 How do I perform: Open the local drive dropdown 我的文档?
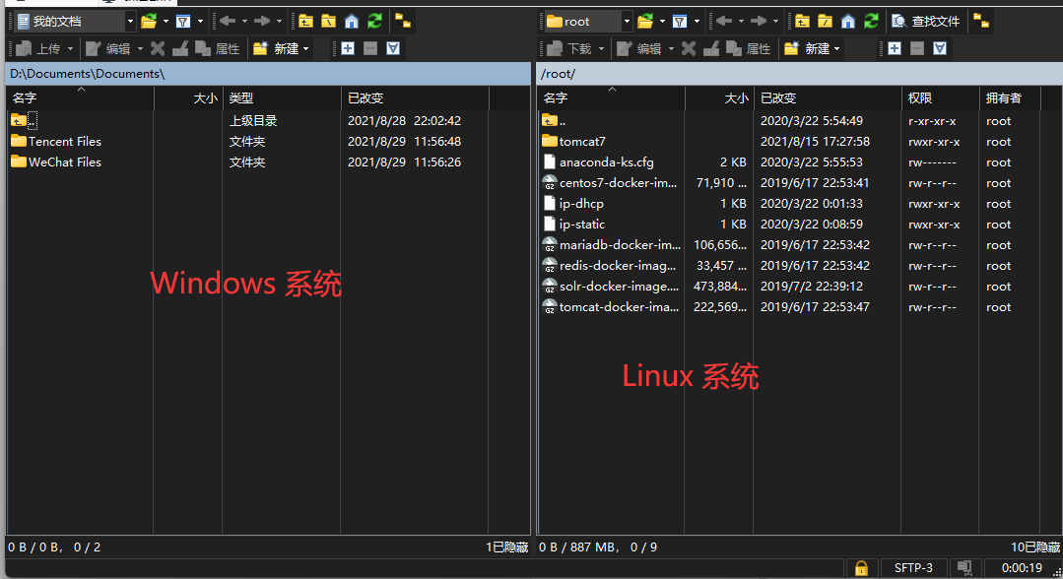[x=75, y=22]
